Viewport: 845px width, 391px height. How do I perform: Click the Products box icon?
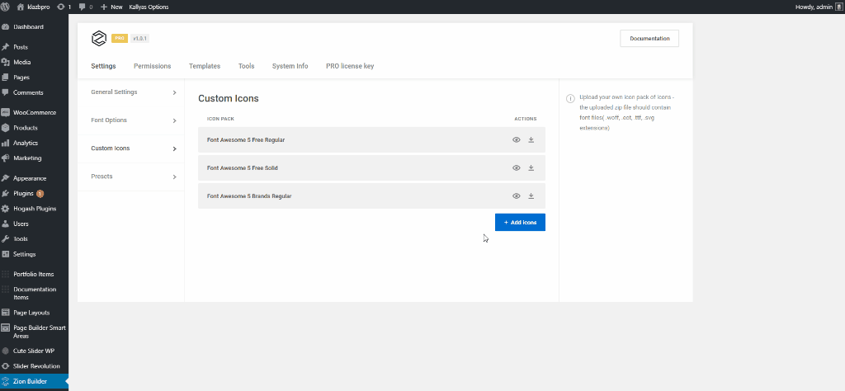click(x=6, y=128)
